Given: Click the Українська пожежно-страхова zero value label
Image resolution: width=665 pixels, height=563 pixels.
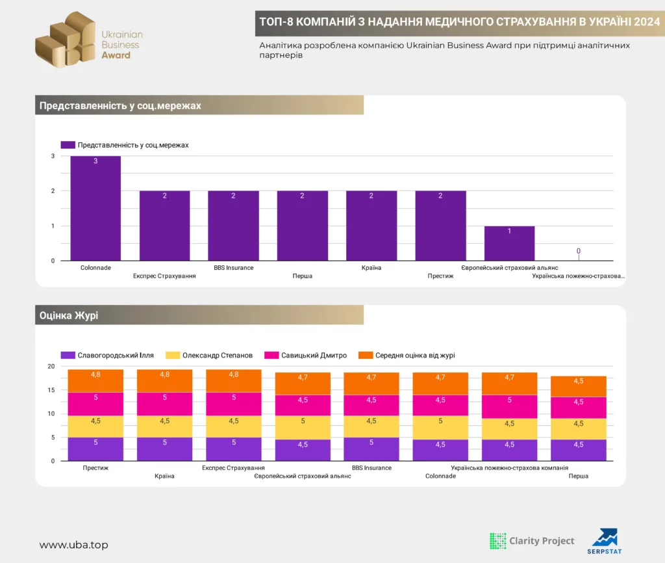Looking at the screenshot, I should (579, 251).
